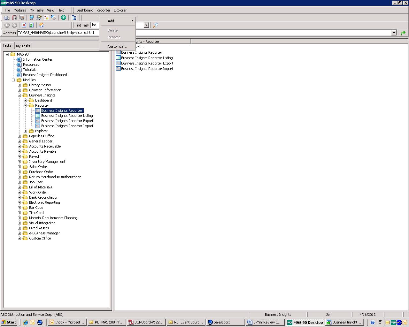Expand the Accounts Receivable module folder

[19, 146]
